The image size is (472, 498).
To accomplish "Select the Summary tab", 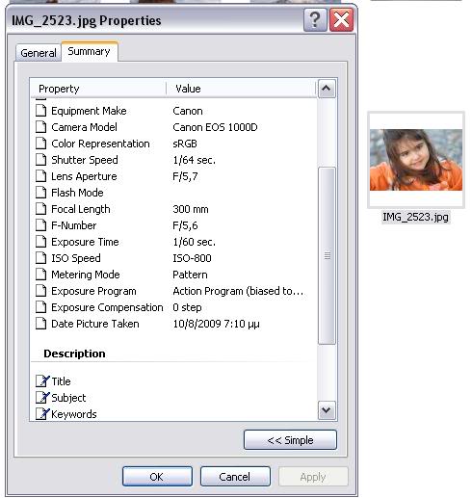I will click(90, 51).
